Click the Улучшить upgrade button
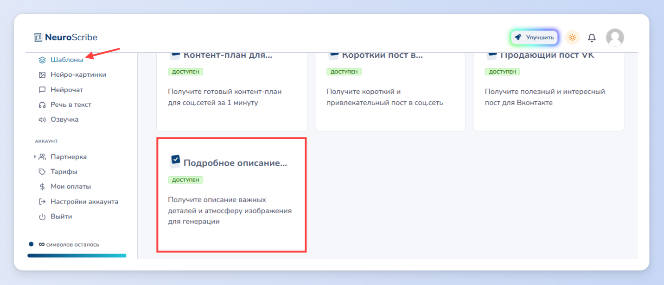Viewport: 664px width, 285px height. click(534, 37)
